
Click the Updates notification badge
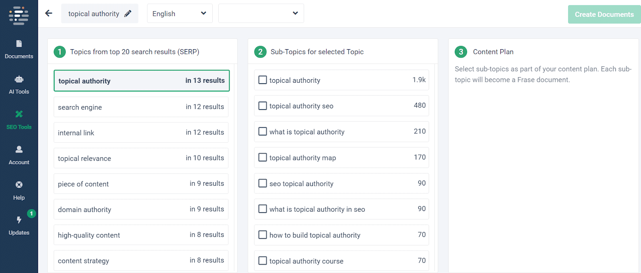pos(32,213)
